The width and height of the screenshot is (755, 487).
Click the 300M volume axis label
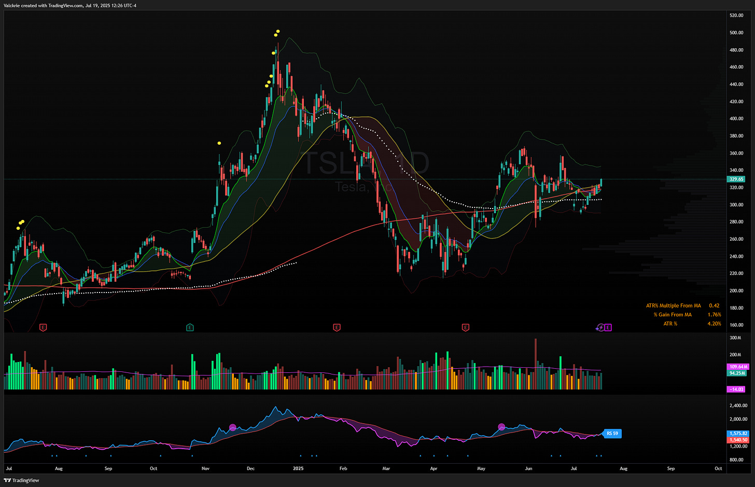pyautogui.click(x=735, y=338)
